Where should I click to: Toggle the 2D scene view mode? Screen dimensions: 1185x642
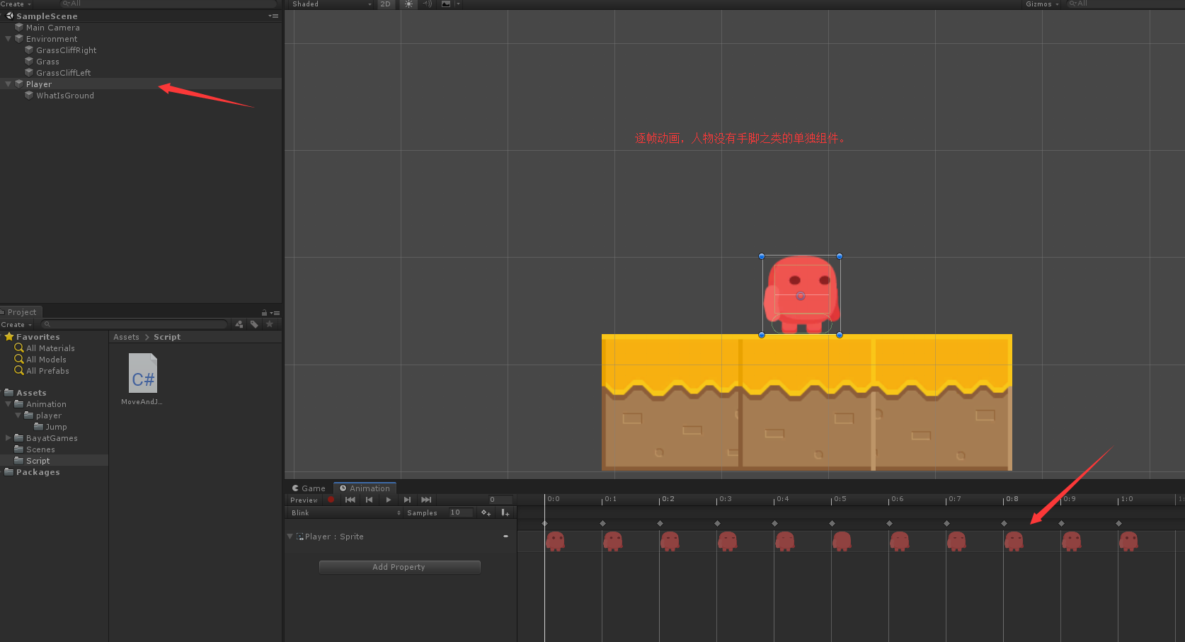click(385, 4)
